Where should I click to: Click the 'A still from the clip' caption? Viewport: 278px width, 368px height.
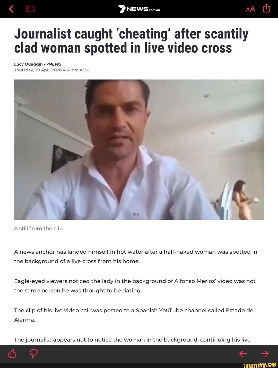click(x=39, y=228)
